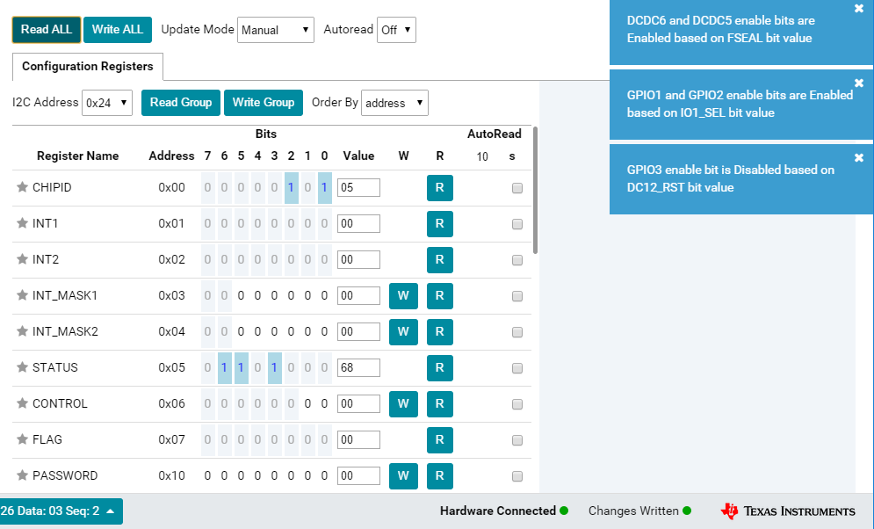Click the Texas Instruments logo
This screenshot has width=874, height=529.
pos(787,511)
